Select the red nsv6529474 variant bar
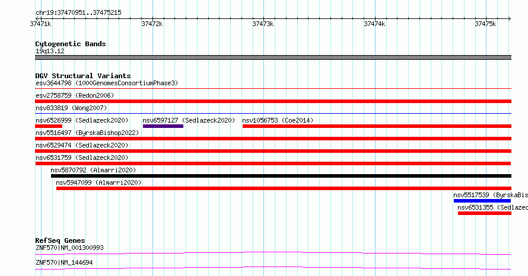The width and height of the screenshot is (528, 276). point(273,151)
